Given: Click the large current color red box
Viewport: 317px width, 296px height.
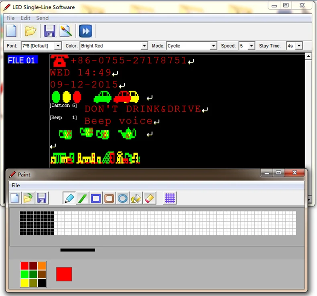Looking at the screenshot, I should pos(64,274).
